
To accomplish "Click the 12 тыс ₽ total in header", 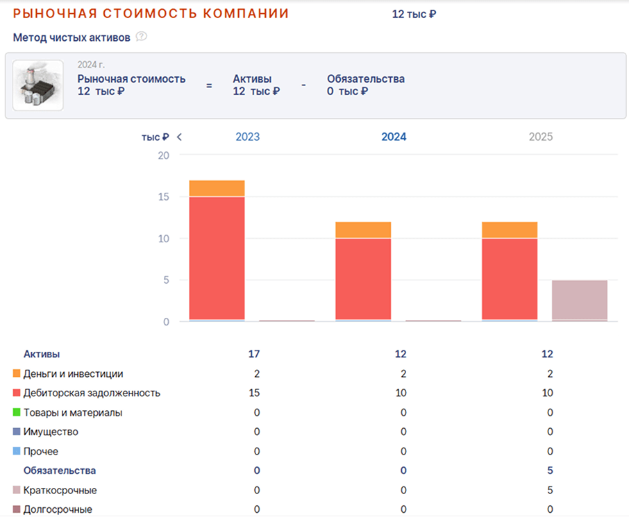I will [414, 14].
